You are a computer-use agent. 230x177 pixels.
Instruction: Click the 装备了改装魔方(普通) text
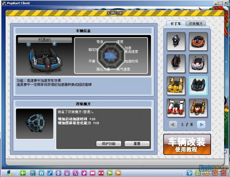tap(76, 112)
